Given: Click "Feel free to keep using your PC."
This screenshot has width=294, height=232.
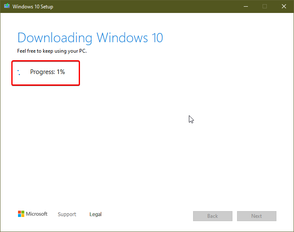Looking at the screenshot, I should tap(52, 51).
